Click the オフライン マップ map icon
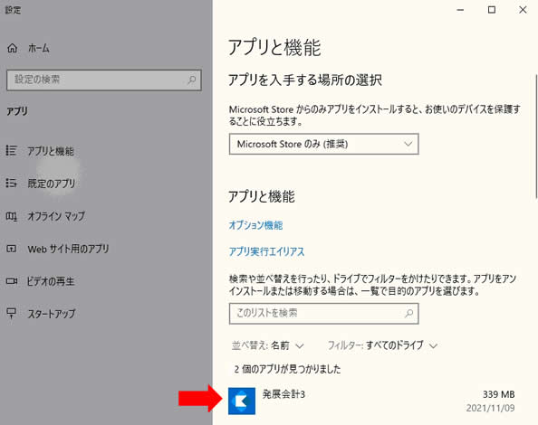Image resolution: width=538 pixels, height=425 pixels. 12,216
